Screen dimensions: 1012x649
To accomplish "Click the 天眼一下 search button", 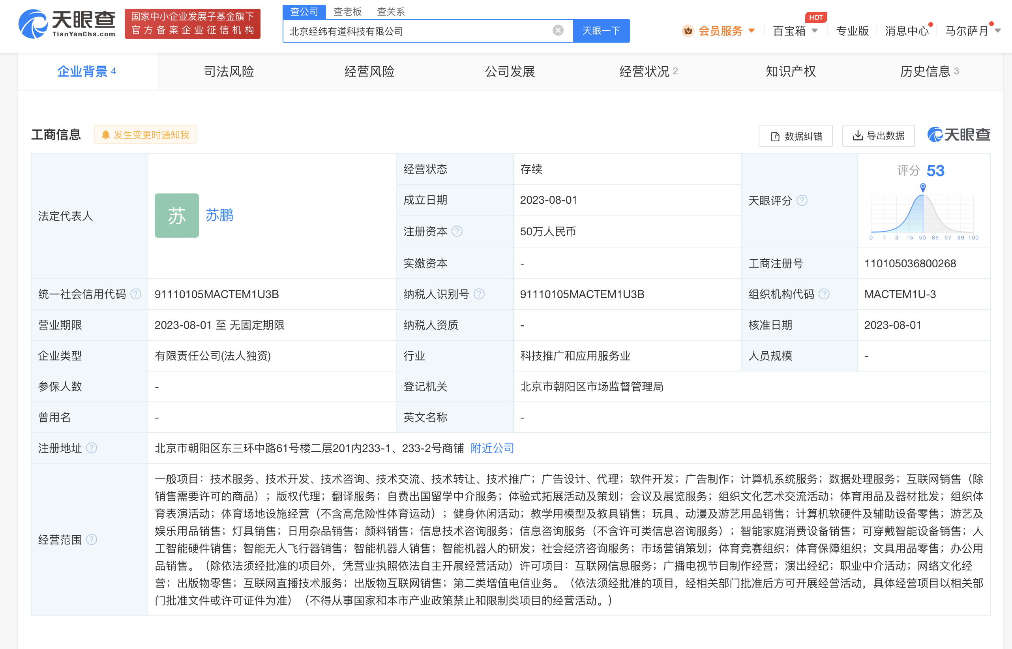I will [601, 30].
